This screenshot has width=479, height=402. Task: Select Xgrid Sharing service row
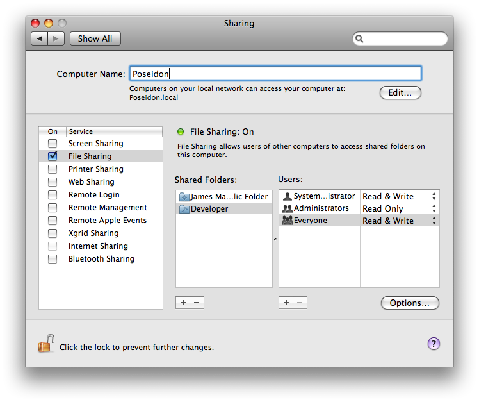(x=101, y=233)
